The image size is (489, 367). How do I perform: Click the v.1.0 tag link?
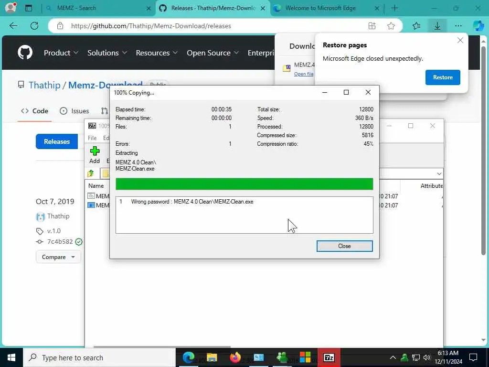coord(53,231)
